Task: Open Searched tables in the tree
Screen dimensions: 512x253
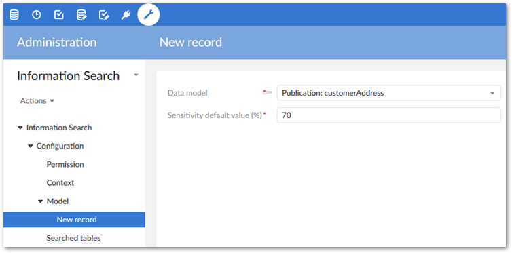Action: click(73, 238)
